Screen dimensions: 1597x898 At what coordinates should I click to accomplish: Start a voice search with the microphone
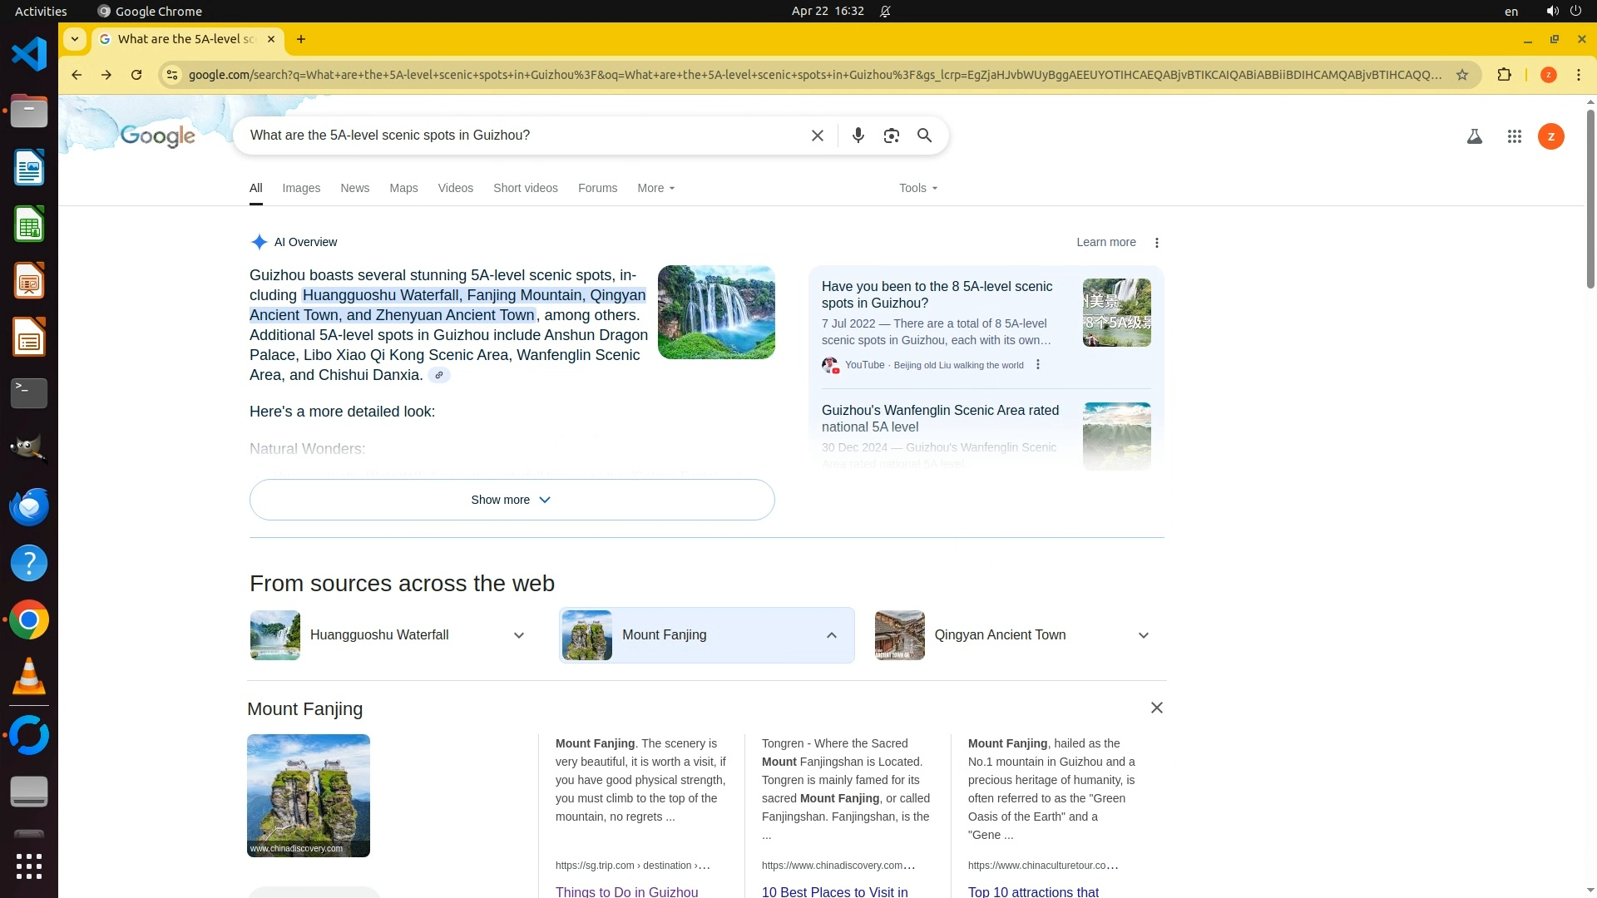858,136
